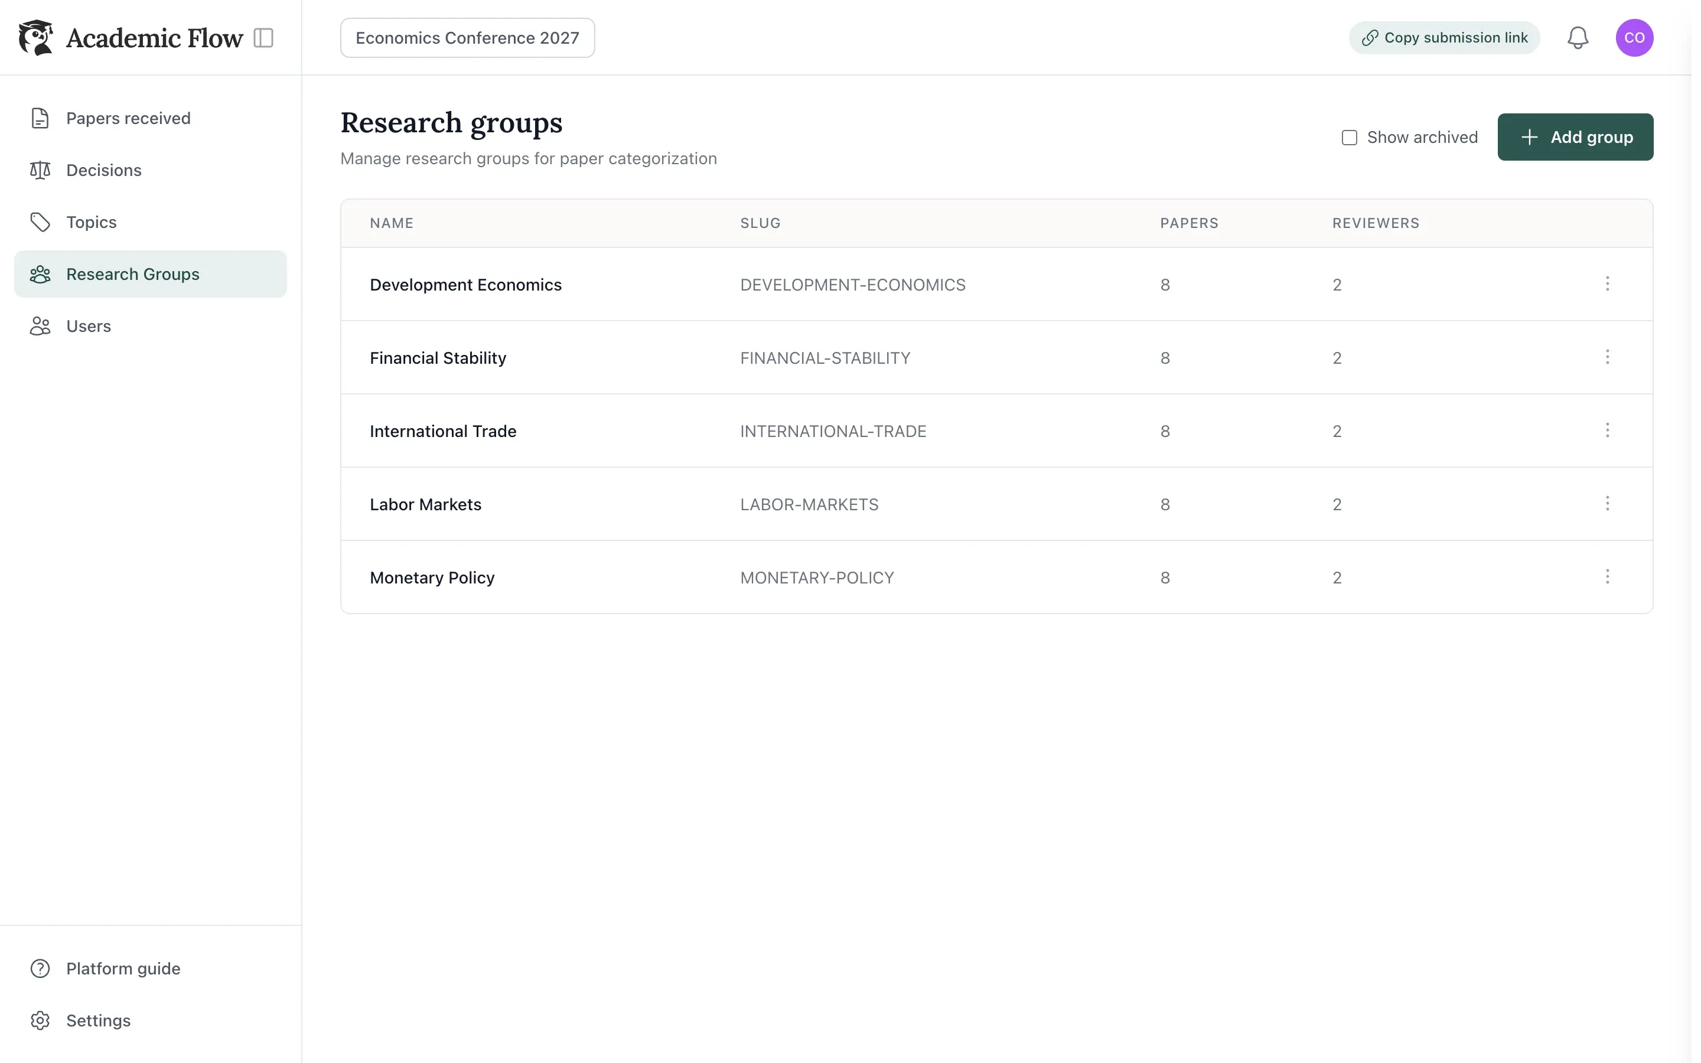1701x1063 pixels.
Task: Click the DEVELOPMENT-ECONOMICS slug
Action: tap(853, 285)
